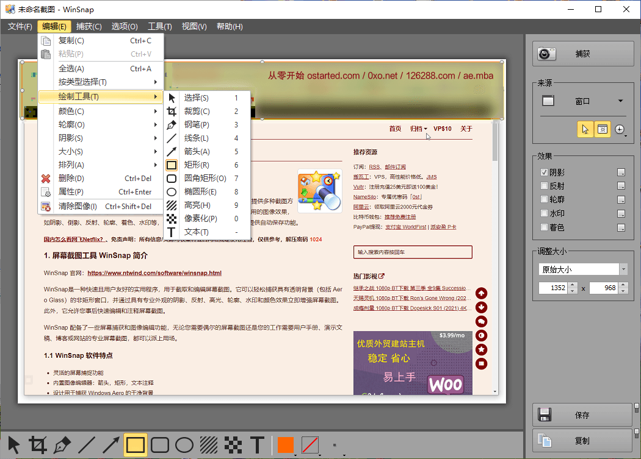Enable the 反射 reflection checkbox
Image resolution: width=641 pixels, height=459 pixels.
pos(544,186)
